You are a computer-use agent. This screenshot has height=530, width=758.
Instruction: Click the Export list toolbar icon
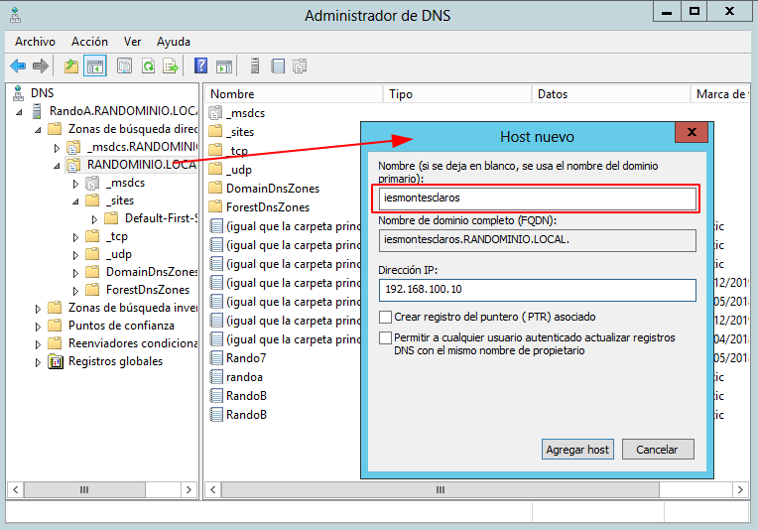[x=171, y=66]
